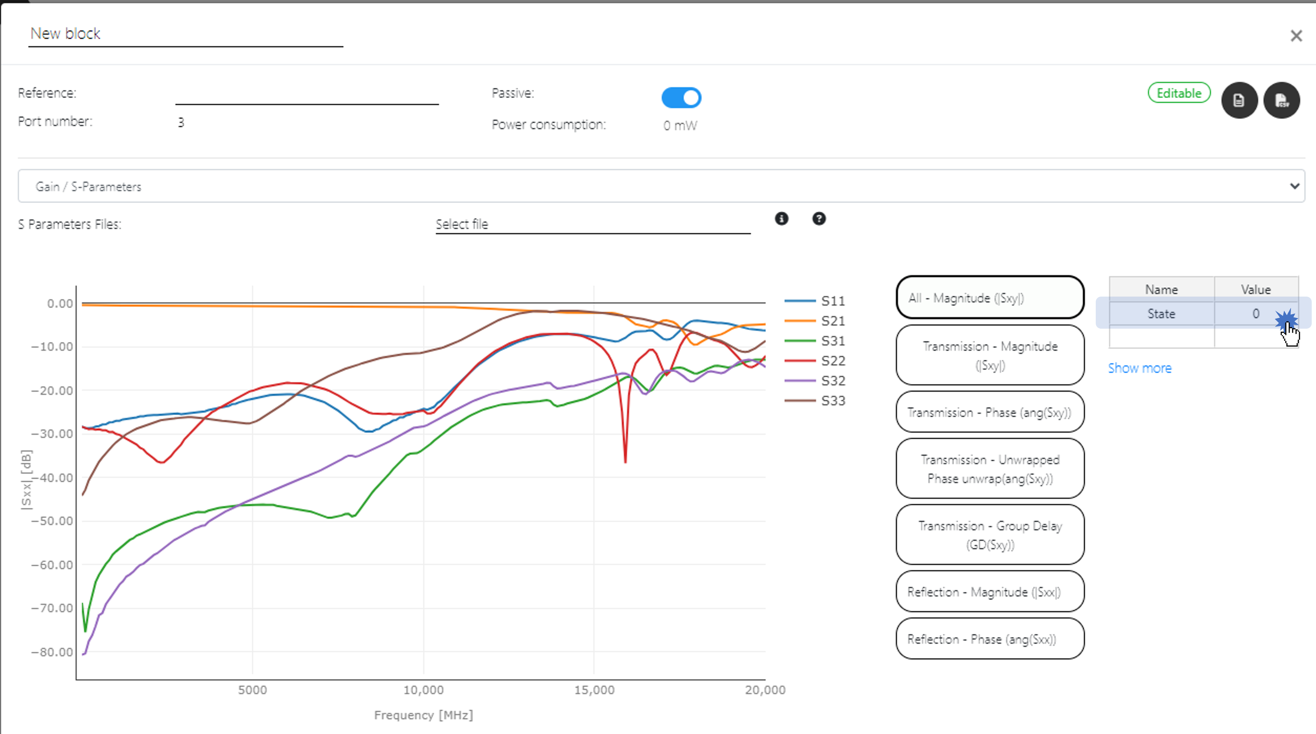Toggle S32 trace in legend
1316x734 pixels.
pos(815,381)
